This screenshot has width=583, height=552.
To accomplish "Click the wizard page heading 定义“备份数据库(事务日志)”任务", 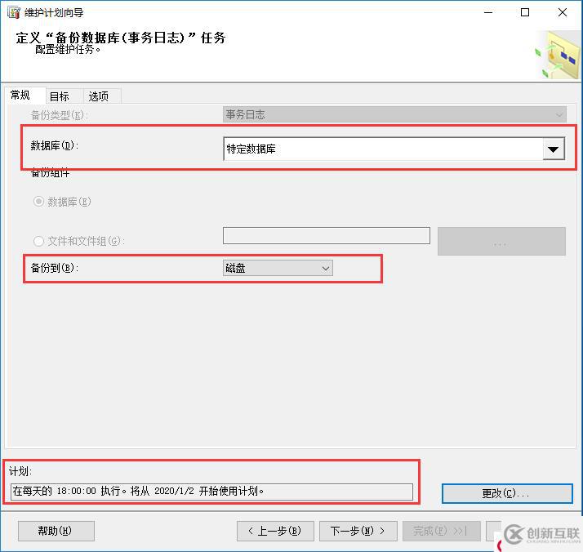I will click(x=121, y=38).
